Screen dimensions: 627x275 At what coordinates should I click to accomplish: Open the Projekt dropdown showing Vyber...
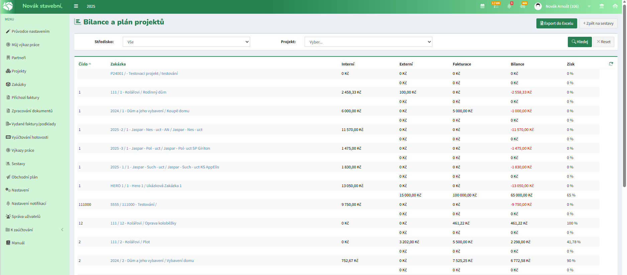(x=368, y=42)
